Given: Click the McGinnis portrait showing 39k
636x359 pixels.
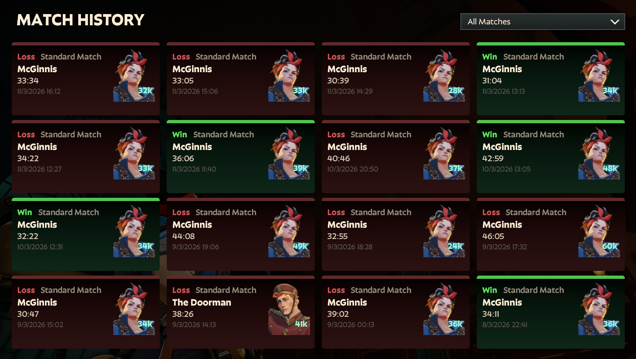Looking at the screenshot, I should pos(289,153).
